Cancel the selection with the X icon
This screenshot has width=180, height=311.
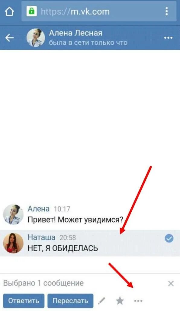click(171, 284)
